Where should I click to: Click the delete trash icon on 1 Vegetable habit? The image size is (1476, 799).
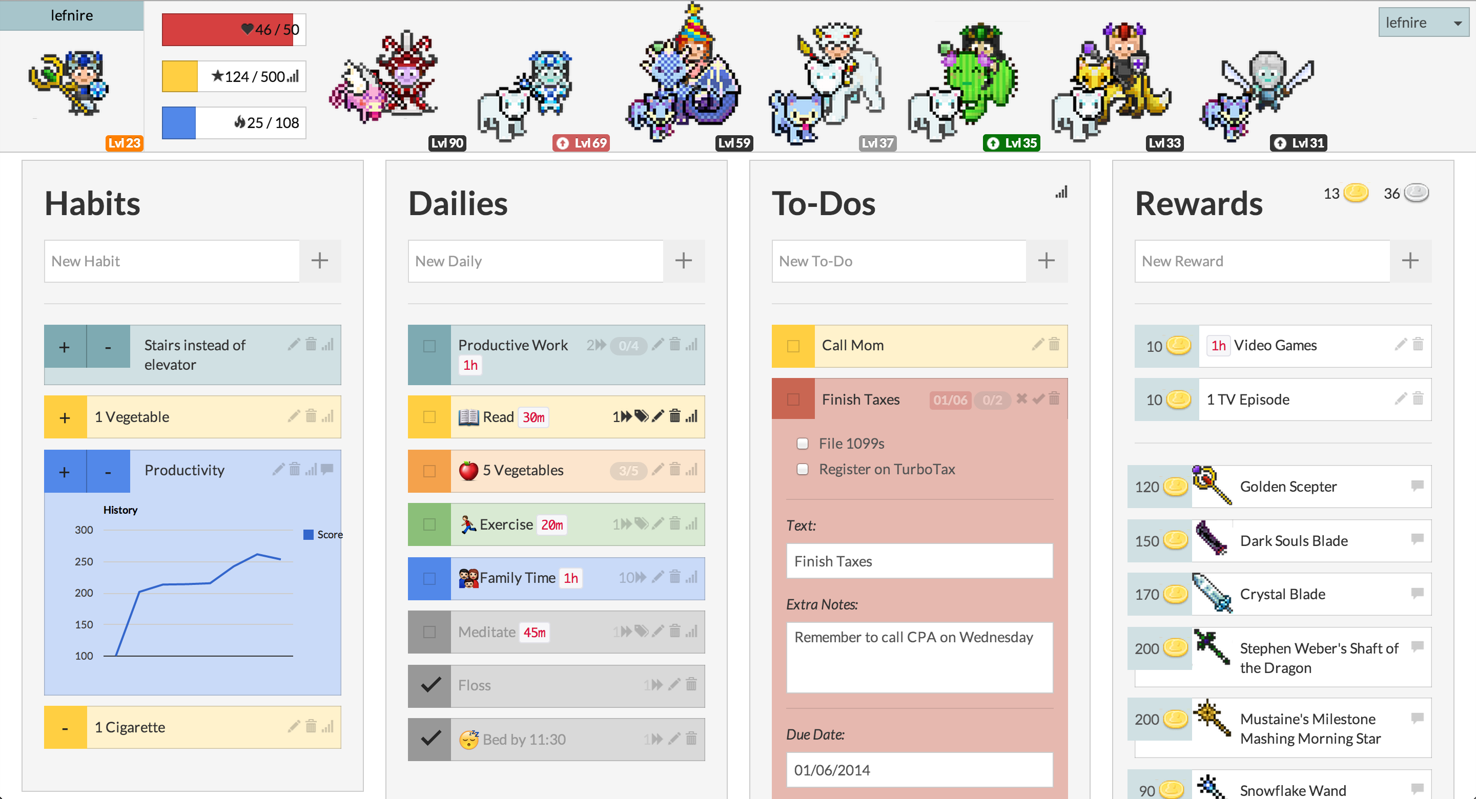pos(310,415)
